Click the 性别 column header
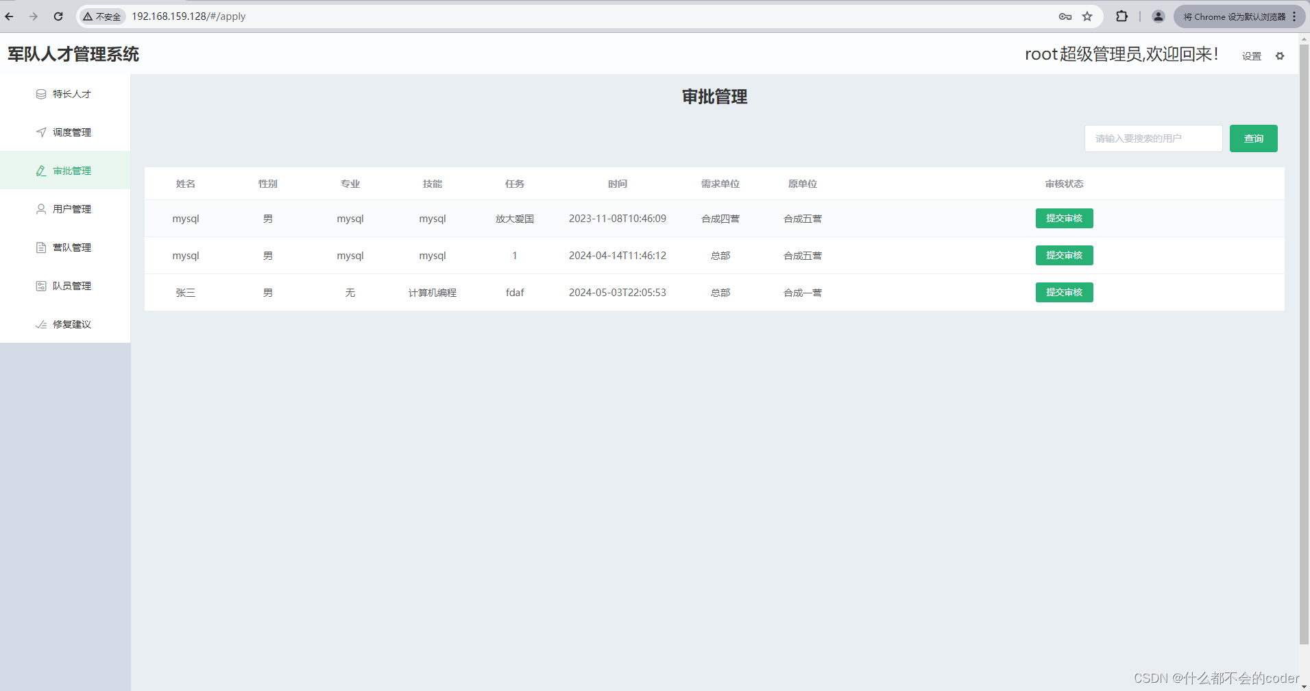This screenshot has width=1310, height=691. (268, 184)
